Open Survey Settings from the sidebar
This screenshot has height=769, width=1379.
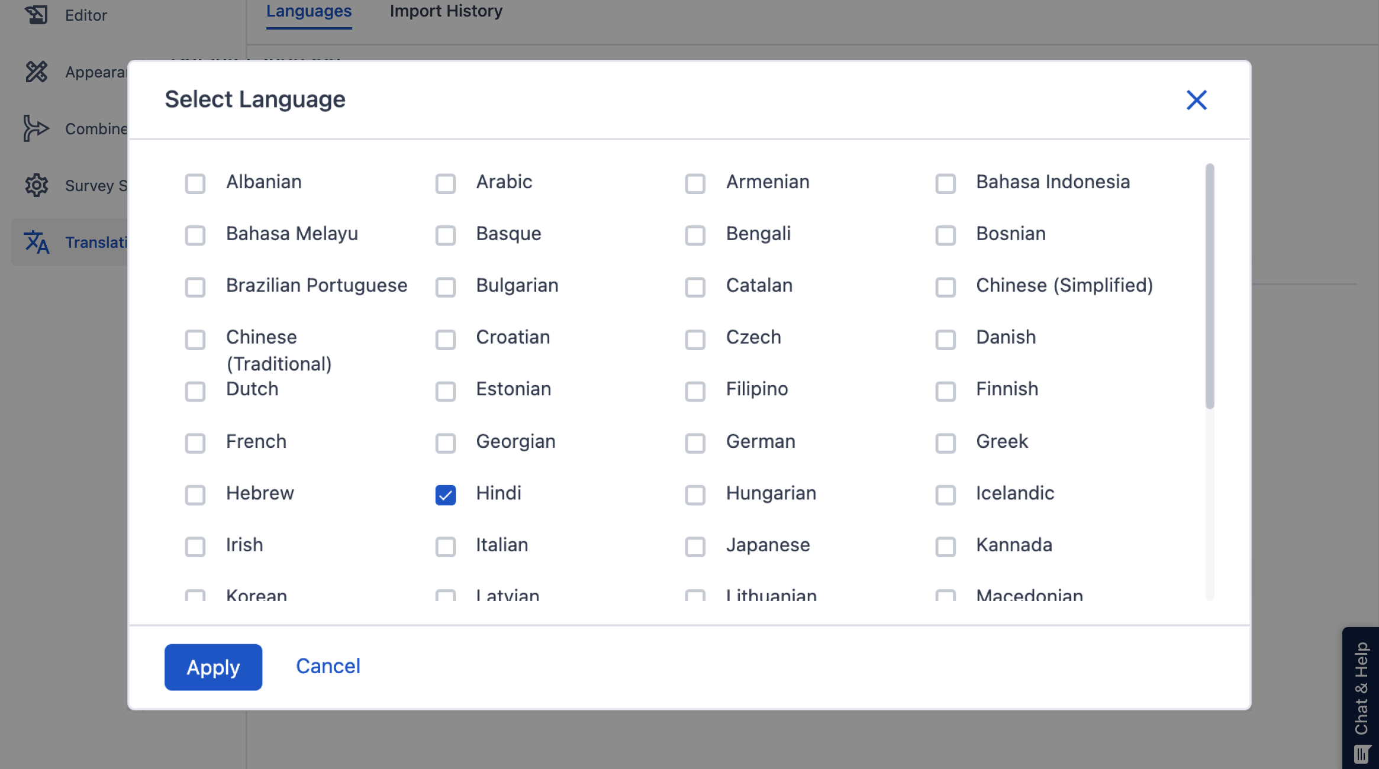pyautogui.click(x=96, y=186)
